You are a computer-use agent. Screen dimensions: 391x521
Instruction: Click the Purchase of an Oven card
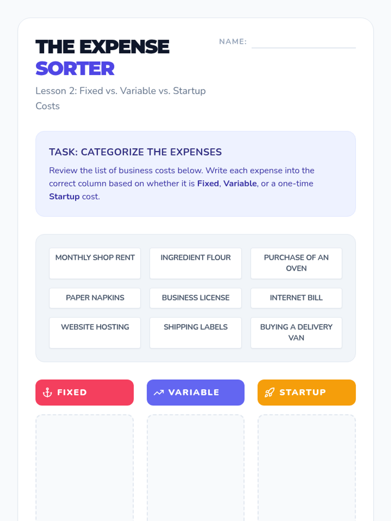click(296, 263)
